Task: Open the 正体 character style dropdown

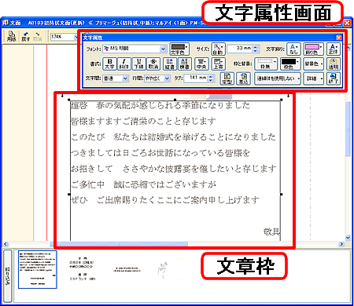Action: (x=334, y=49)
